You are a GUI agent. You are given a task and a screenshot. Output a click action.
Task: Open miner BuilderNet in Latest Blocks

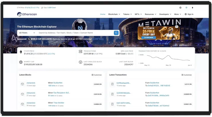tap(58, 83)
